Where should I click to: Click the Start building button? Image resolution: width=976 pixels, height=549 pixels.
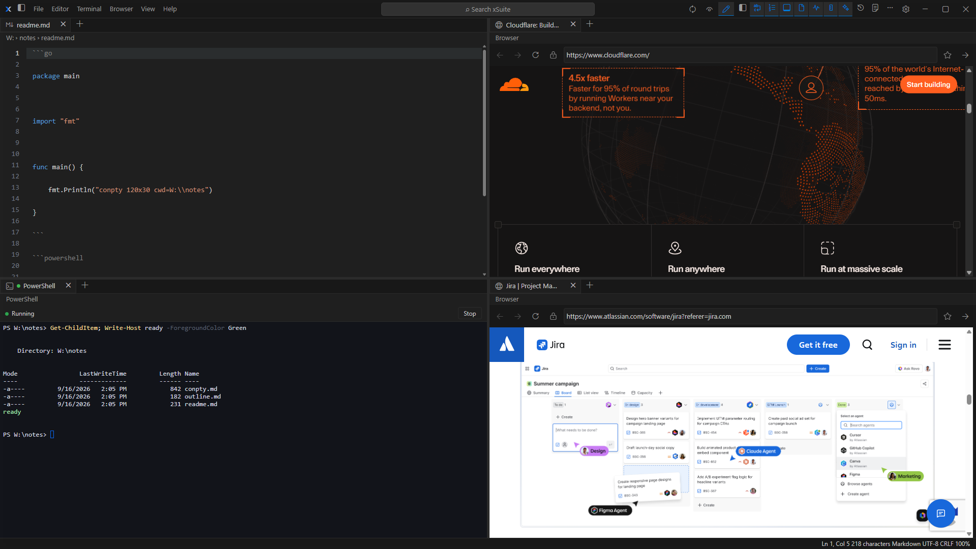click(x=928, y=85)
